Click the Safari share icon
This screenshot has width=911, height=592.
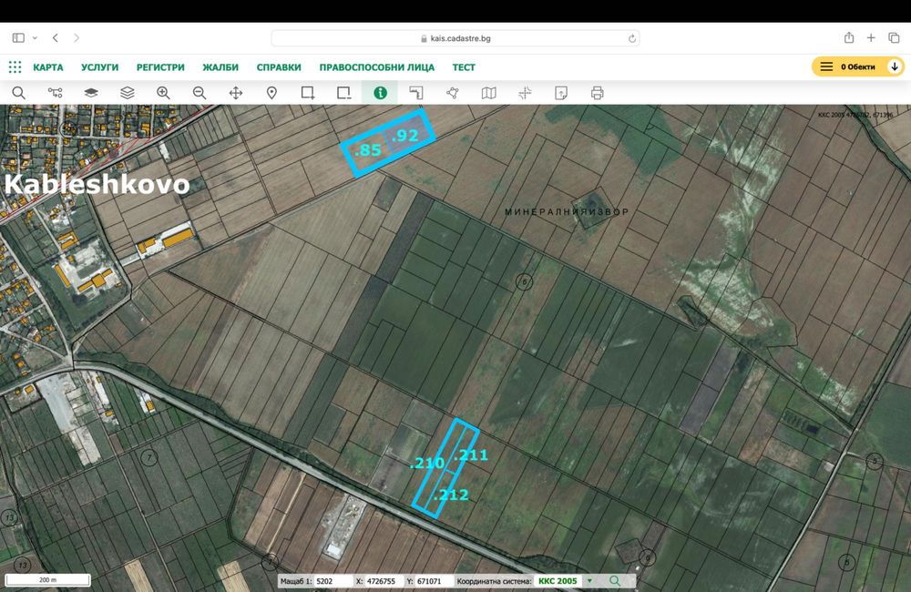849,37
